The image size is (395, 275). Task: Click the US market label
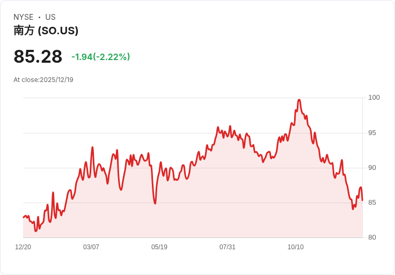pyautogui.click(x=50, y=17)
